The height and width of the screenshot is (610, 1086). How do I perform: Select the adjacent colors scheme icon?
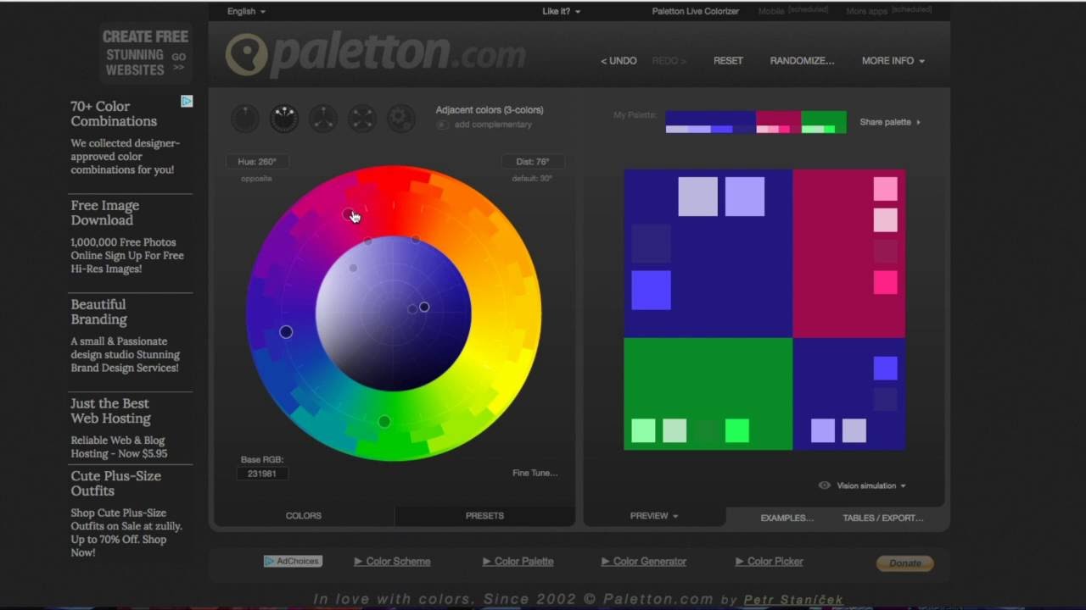[284, 119]
